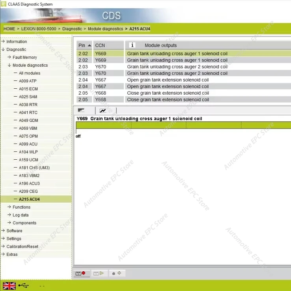Open the Extras section
Screen dimensions: 291x291
(12, 254)
